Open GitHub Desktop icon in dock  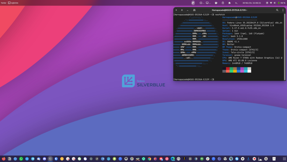(179, 159)
